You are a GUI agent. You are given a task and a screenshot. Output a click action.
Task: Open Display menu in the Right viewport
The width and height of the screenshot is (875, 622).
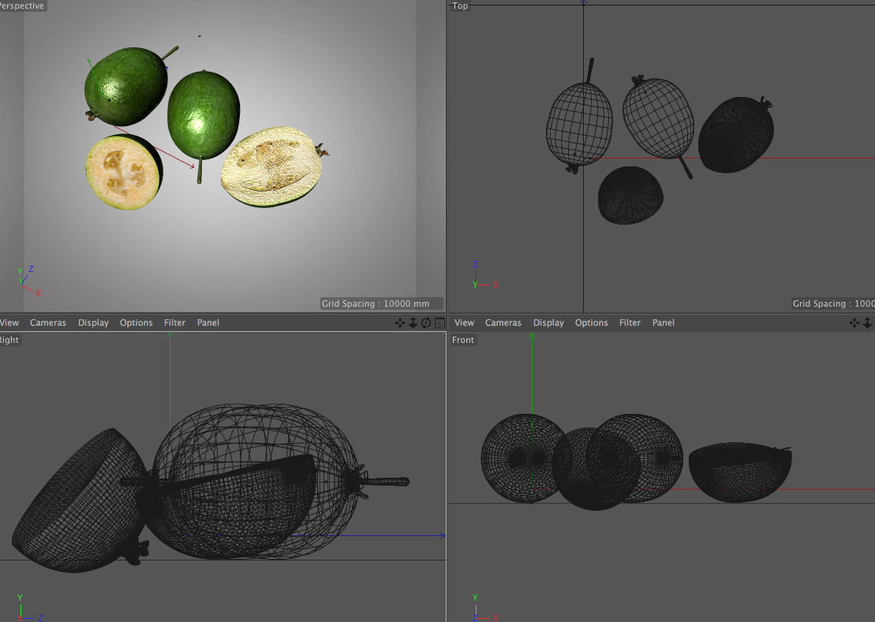93,322
